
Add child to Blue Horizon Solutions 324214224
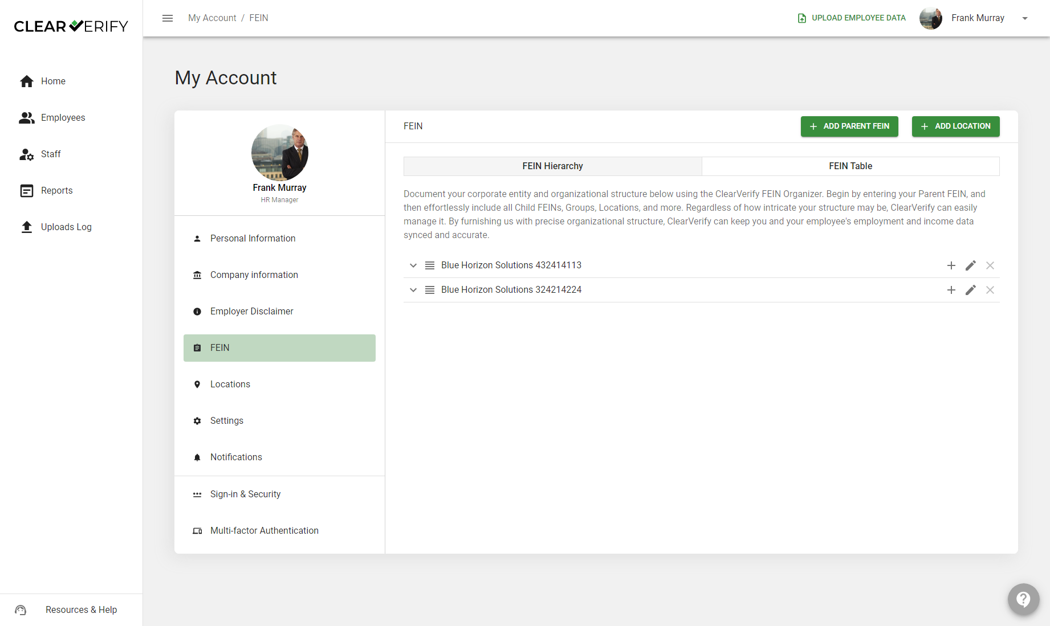[951, 290]
